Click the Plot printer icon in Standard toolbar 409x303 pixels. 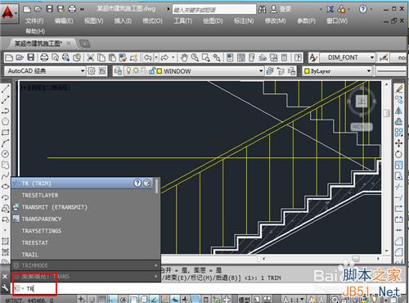point(44,57)
